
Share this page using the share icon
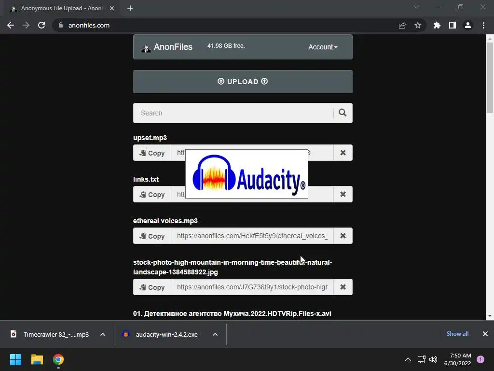coord(402,25)
